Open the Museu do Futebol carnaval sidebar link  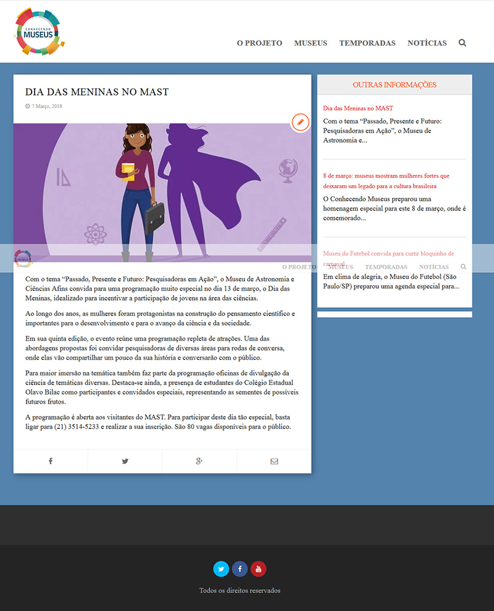(x=388, y=254)
